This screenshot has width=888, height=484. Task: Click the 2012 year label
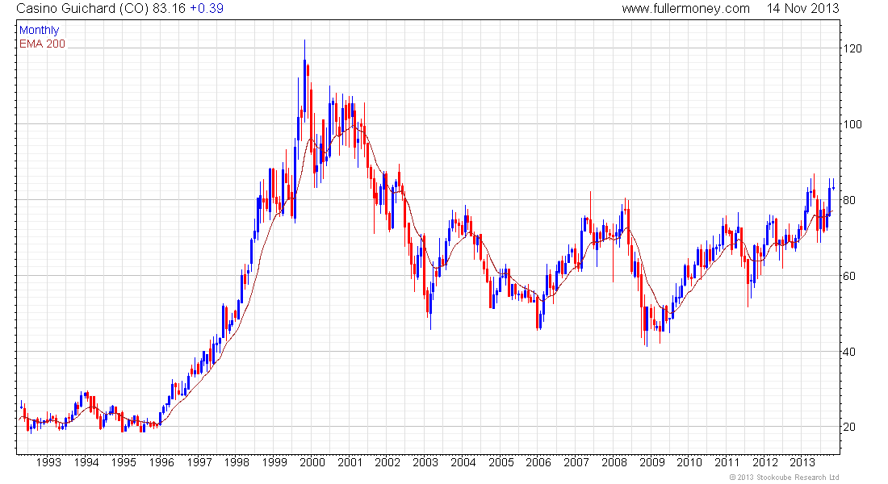[x=765, y=462]
